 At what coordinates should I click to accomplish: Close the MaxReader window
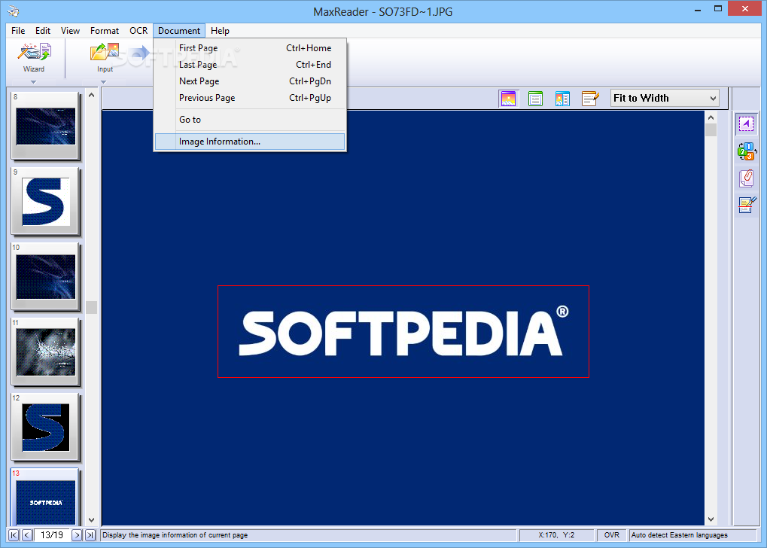[745, 9]
